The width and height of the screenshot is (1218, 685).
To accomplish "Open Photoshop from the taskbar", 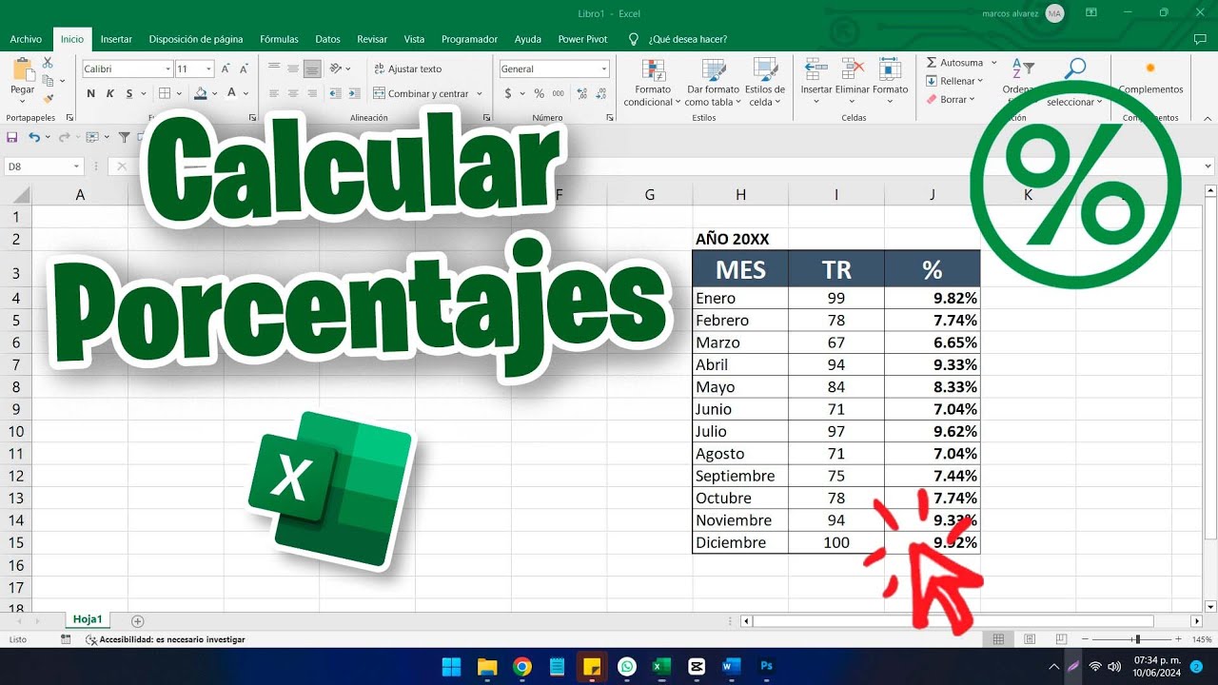I will tap(766, 666).
